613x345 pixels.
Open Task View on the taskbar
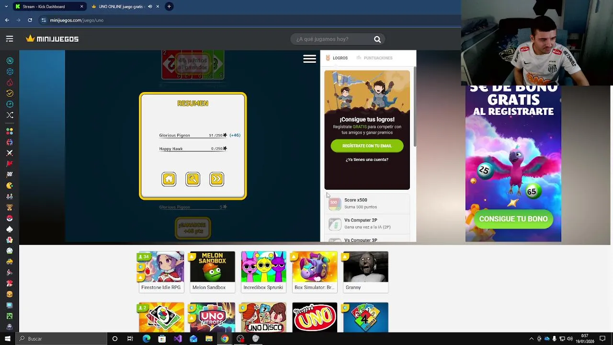coord(130,339)
